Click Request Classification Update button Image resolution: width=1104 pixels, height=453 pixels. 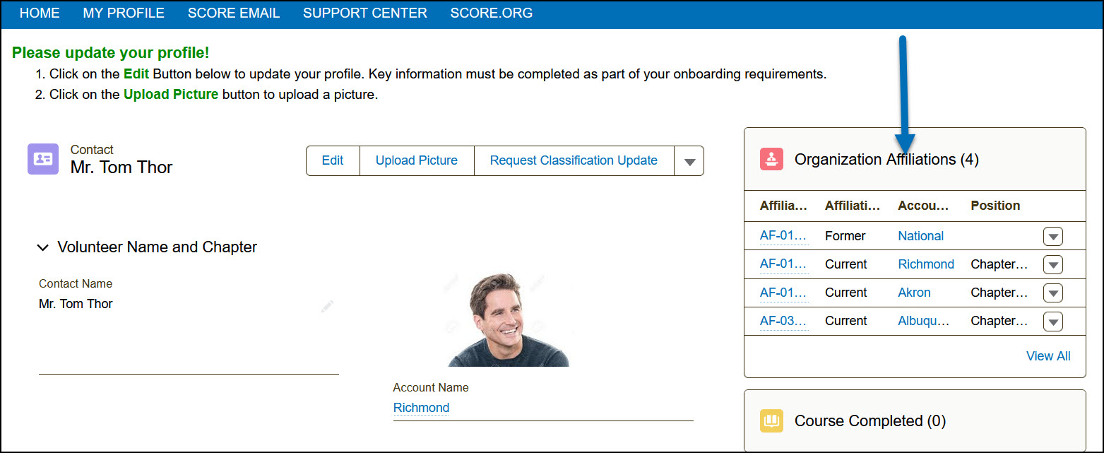574,160
